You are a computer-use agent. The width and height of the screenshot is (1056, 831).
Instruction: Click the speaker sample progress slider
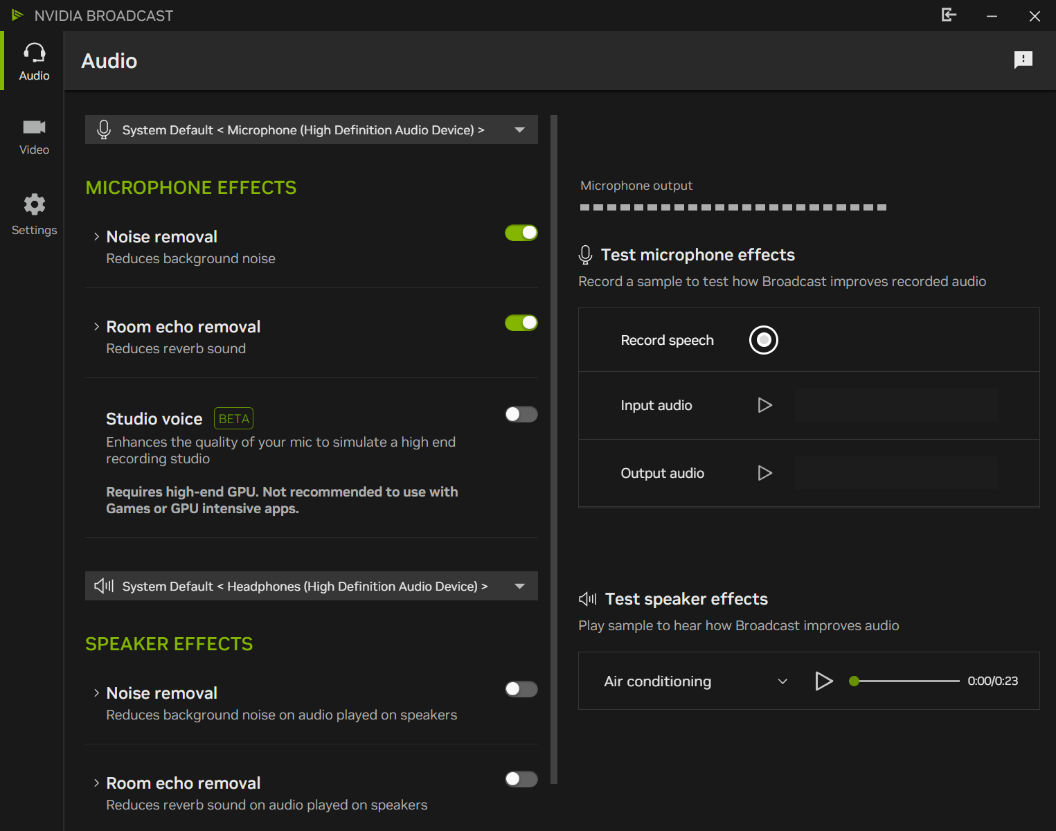click(907, 681)
